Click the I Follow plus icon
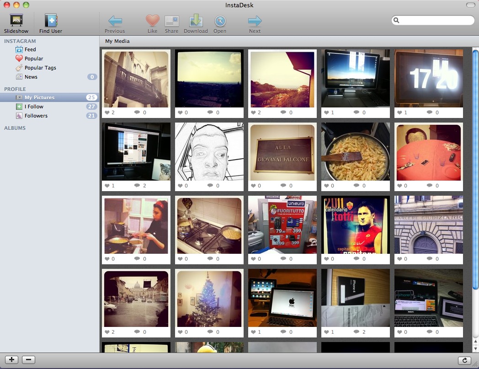Image resolution: width=479 pixels, height=369 pixels. pyautogui.click(x=19, y=107)
